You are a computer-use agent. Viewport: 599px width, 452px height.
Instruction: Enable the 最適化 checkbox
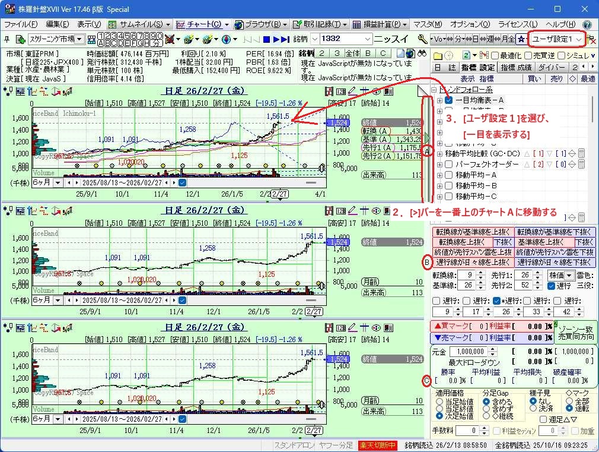pos(493,55)
